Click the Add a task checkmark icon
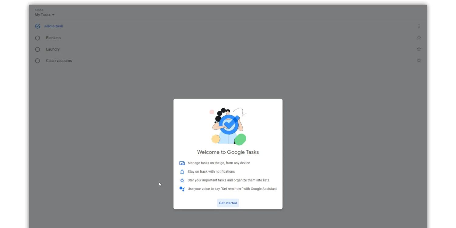Viewport: 456px width, 228px height. click(38, 26)
